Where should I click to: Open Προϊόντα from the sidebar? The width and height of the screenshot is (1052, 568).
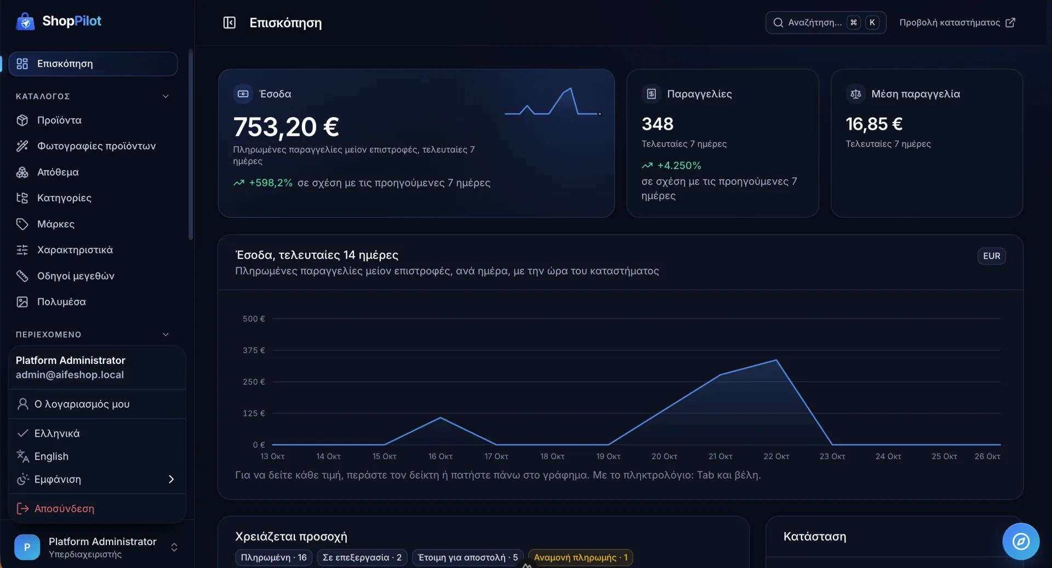tap(93, 120)
